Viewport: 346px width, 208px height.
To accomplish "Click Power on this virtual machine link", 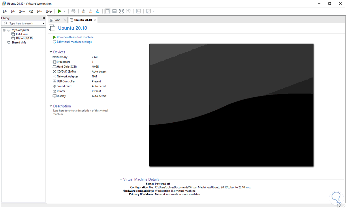I will (75, 37).
